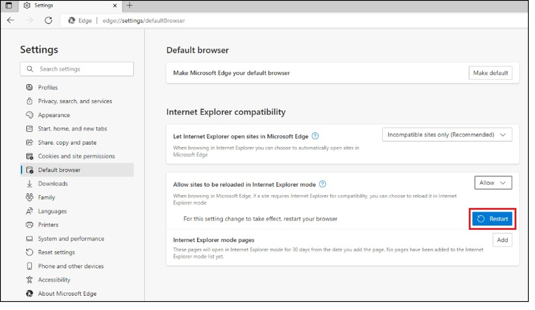
Task: Open Phone and other devices
Action: (77, 266)
